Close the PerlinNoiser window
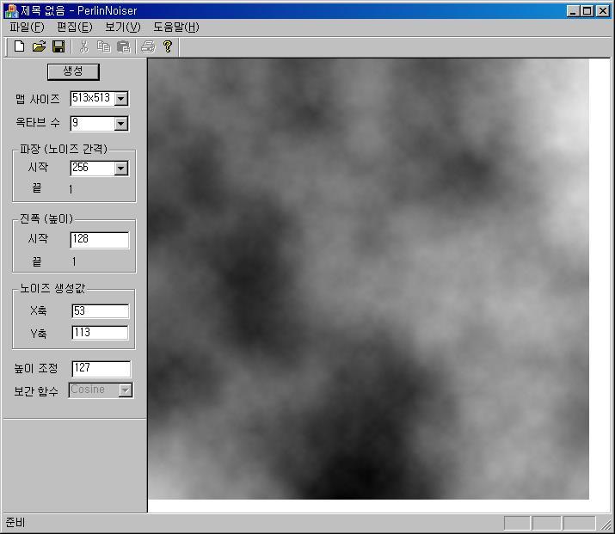The image size is (615, 534). [602, 11]
